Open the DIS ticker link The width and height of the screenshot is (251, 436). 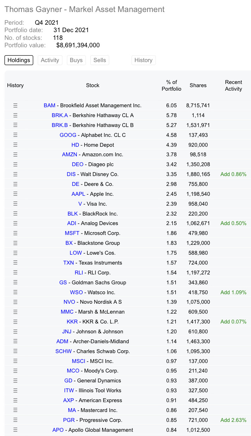[71, 174]
